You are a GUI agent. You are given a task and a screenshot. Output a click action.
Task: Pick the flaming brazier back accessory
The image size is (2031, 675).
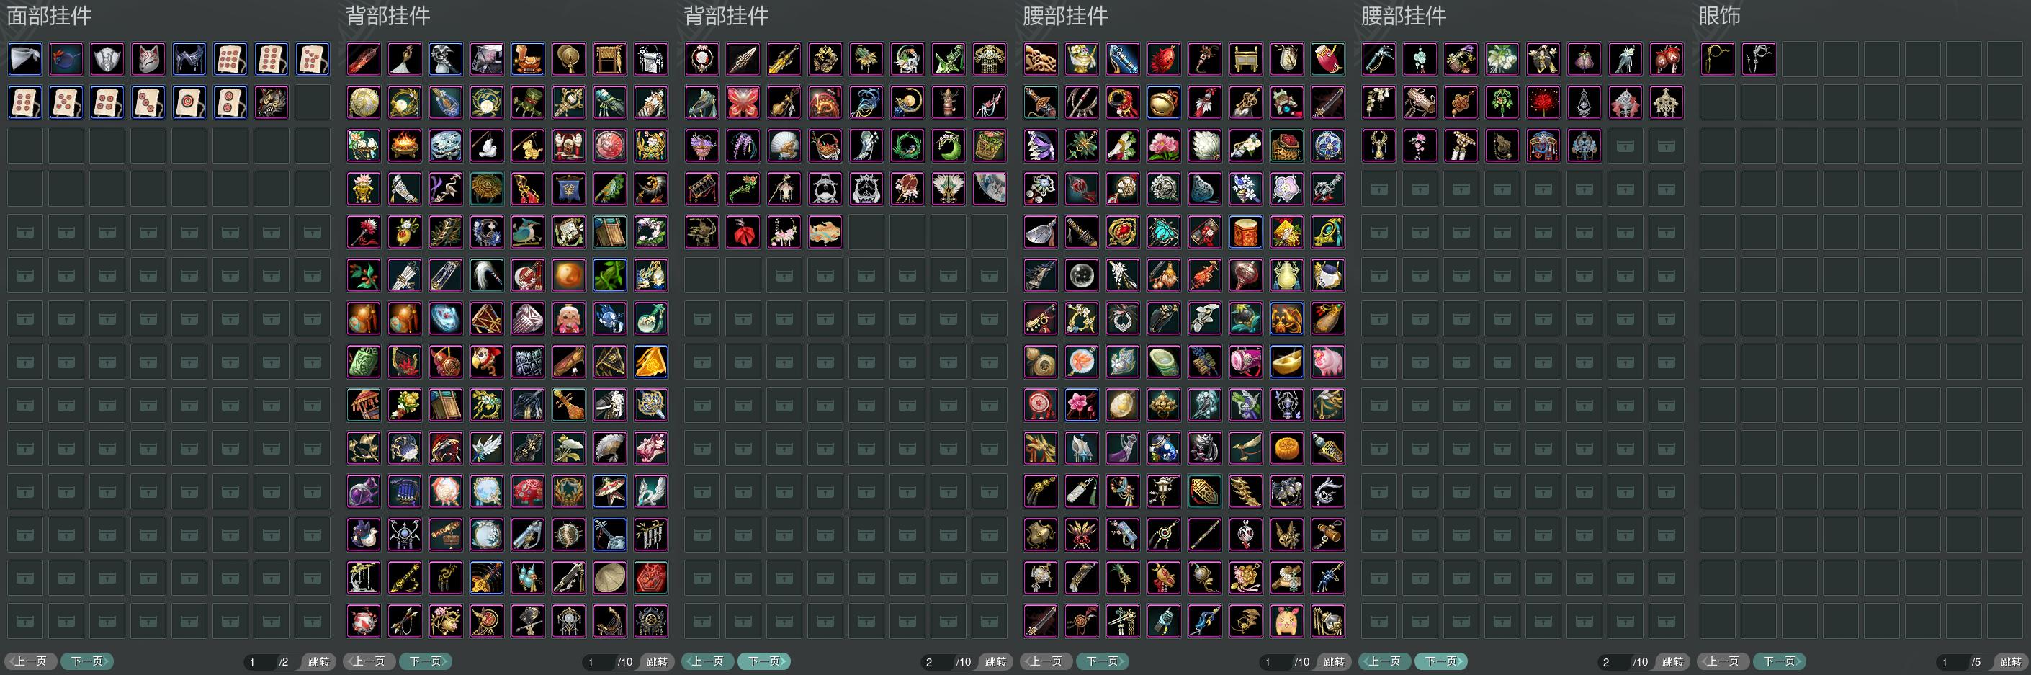(405, 146)
